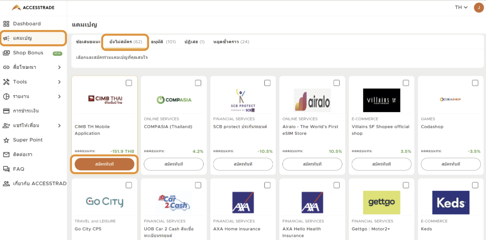Tick the COMPASIA (Thailand) checkbox
This screenshot has width=486, height=240.
pyautogui.click(x=198, y=83)
